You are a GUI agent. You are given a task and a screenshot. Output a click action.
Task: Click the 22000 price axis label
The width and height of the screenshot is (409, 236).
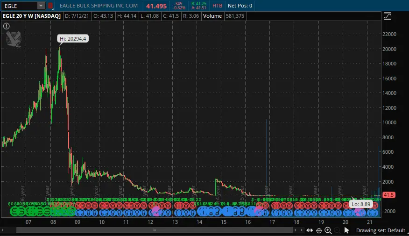click(x=389, y=34)
